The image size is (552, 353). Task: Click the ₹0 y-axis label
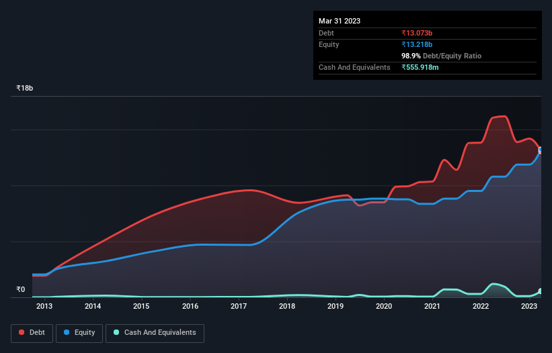tap(21, 289)
